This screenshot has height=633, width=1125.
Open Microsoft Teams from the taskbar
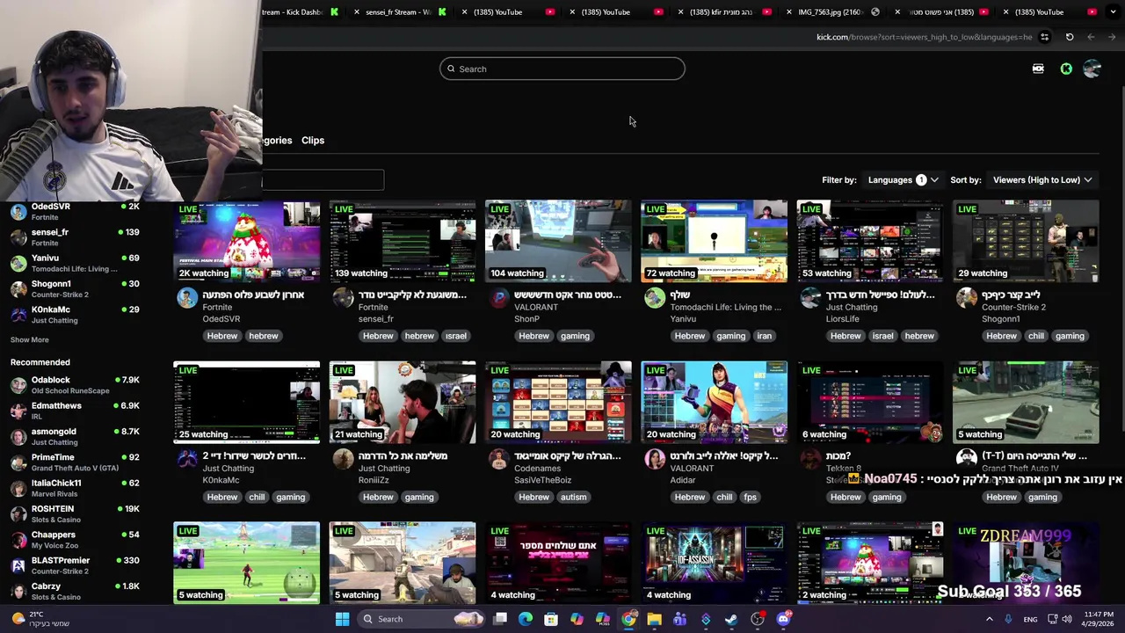679,619
